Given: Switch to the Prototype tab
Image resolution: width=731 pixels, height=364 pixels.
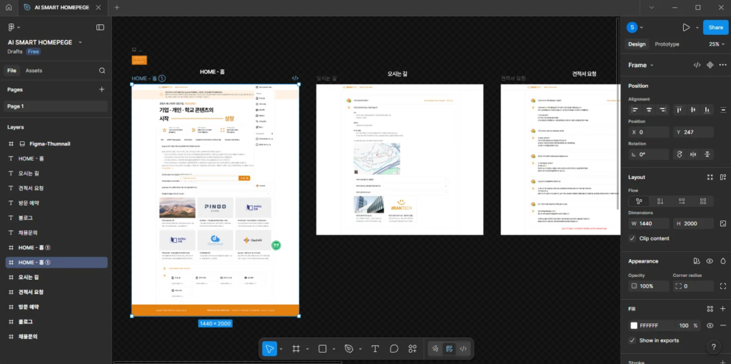Looking at the screenshot, I should tap(667, 44).
